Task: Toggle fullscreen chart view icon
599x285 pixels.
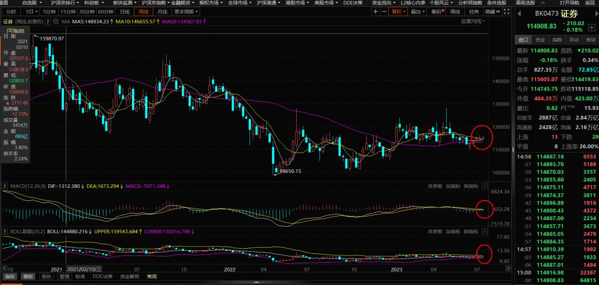Action: pos(507,12)
